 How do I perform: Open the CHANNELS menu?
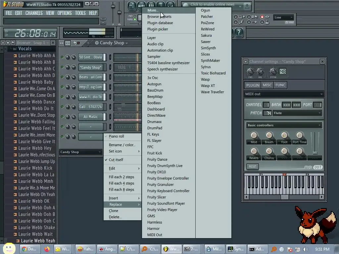click(x=34, y=13)
